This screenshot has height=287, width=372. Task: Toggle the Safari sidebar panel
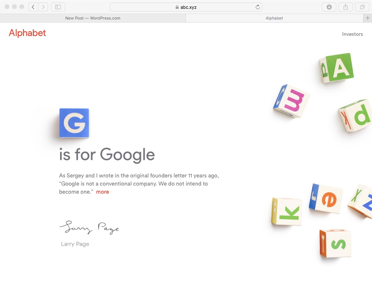(58, 7)
